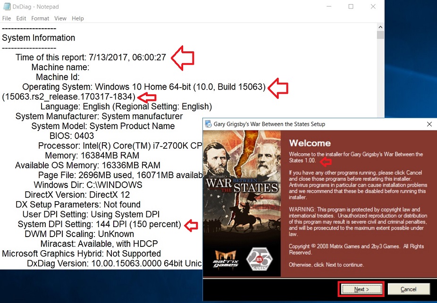Click the 'WARNING: This program is protected' paragraph
437x303 pixels.
point(358,222)
